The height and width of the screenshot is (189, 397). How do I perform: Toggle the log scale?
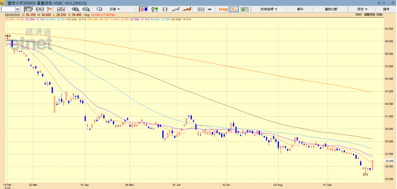pos(223,9)
